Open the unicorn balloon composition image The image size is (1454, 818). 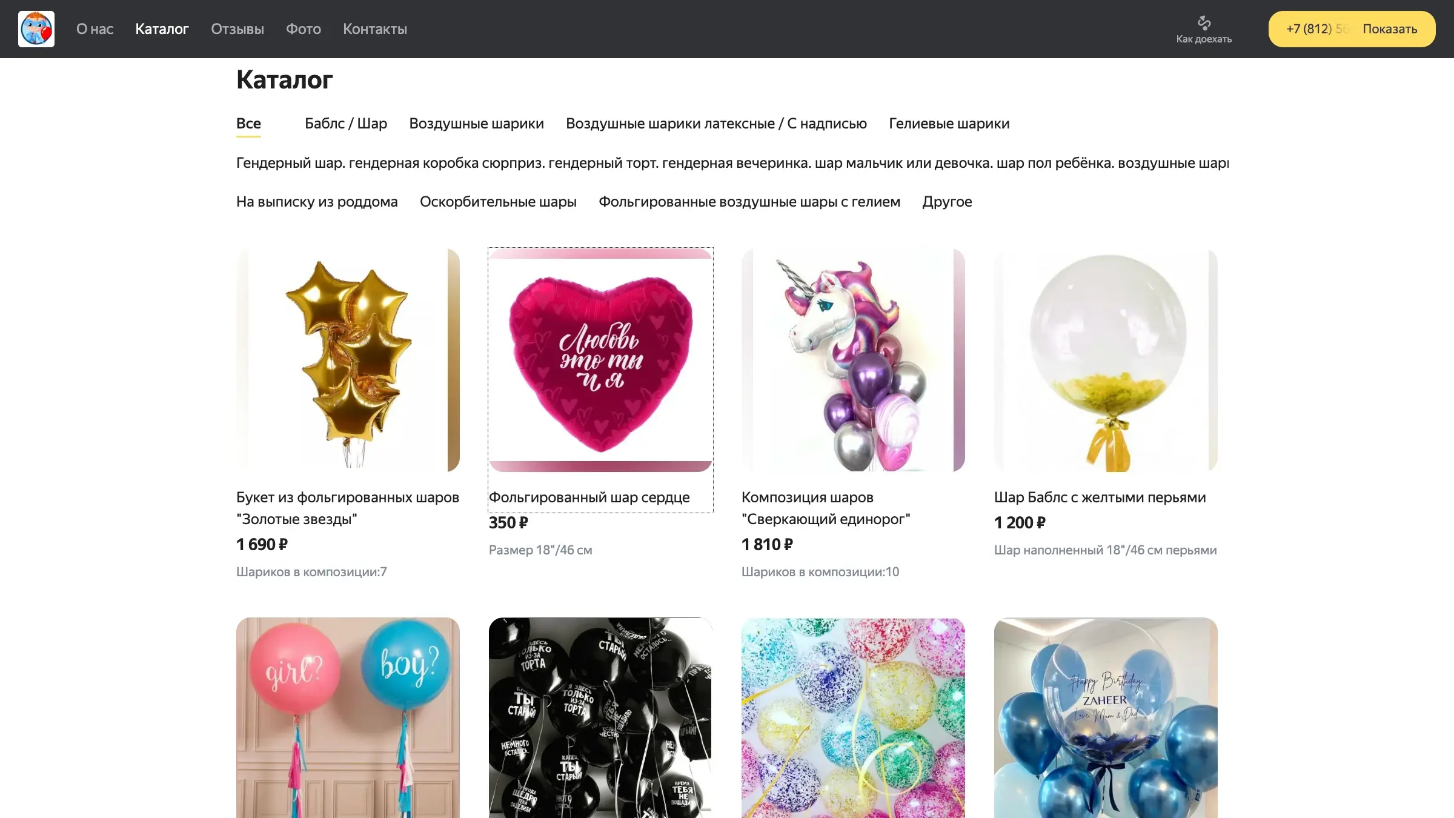coord(853,360)
